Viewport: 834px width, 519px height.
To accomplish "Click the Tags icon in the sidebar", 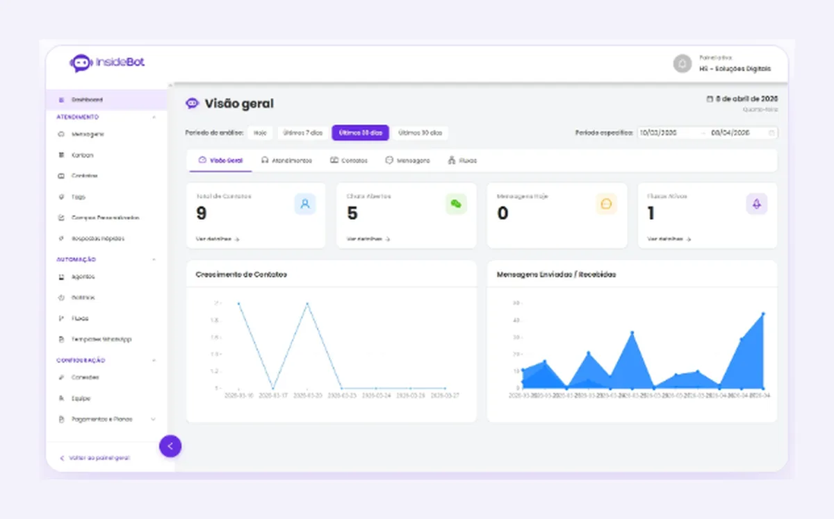I will (61, 197).
